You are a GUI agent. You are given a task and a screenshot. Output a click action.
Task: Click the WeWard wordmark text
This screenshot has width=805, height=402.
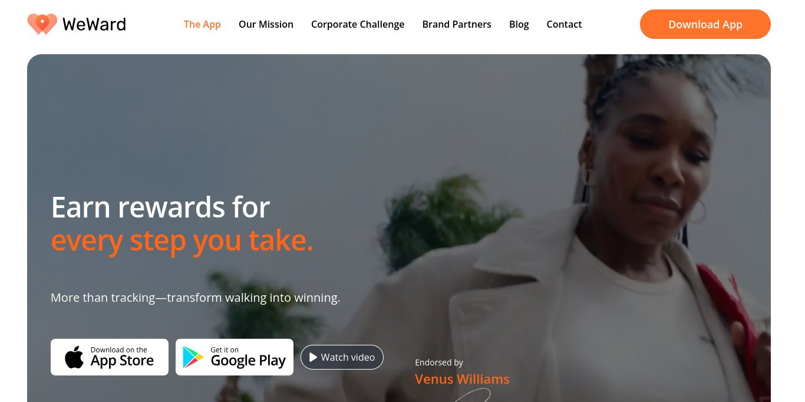point(94,24)
